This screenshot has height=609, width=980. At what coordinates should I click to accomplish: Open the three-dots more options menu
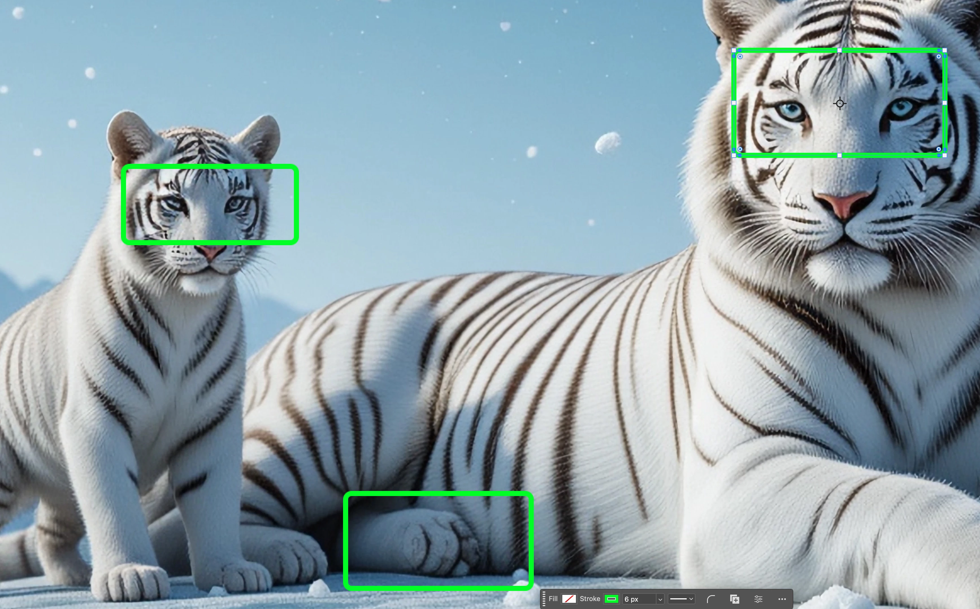tap(782, 599)
